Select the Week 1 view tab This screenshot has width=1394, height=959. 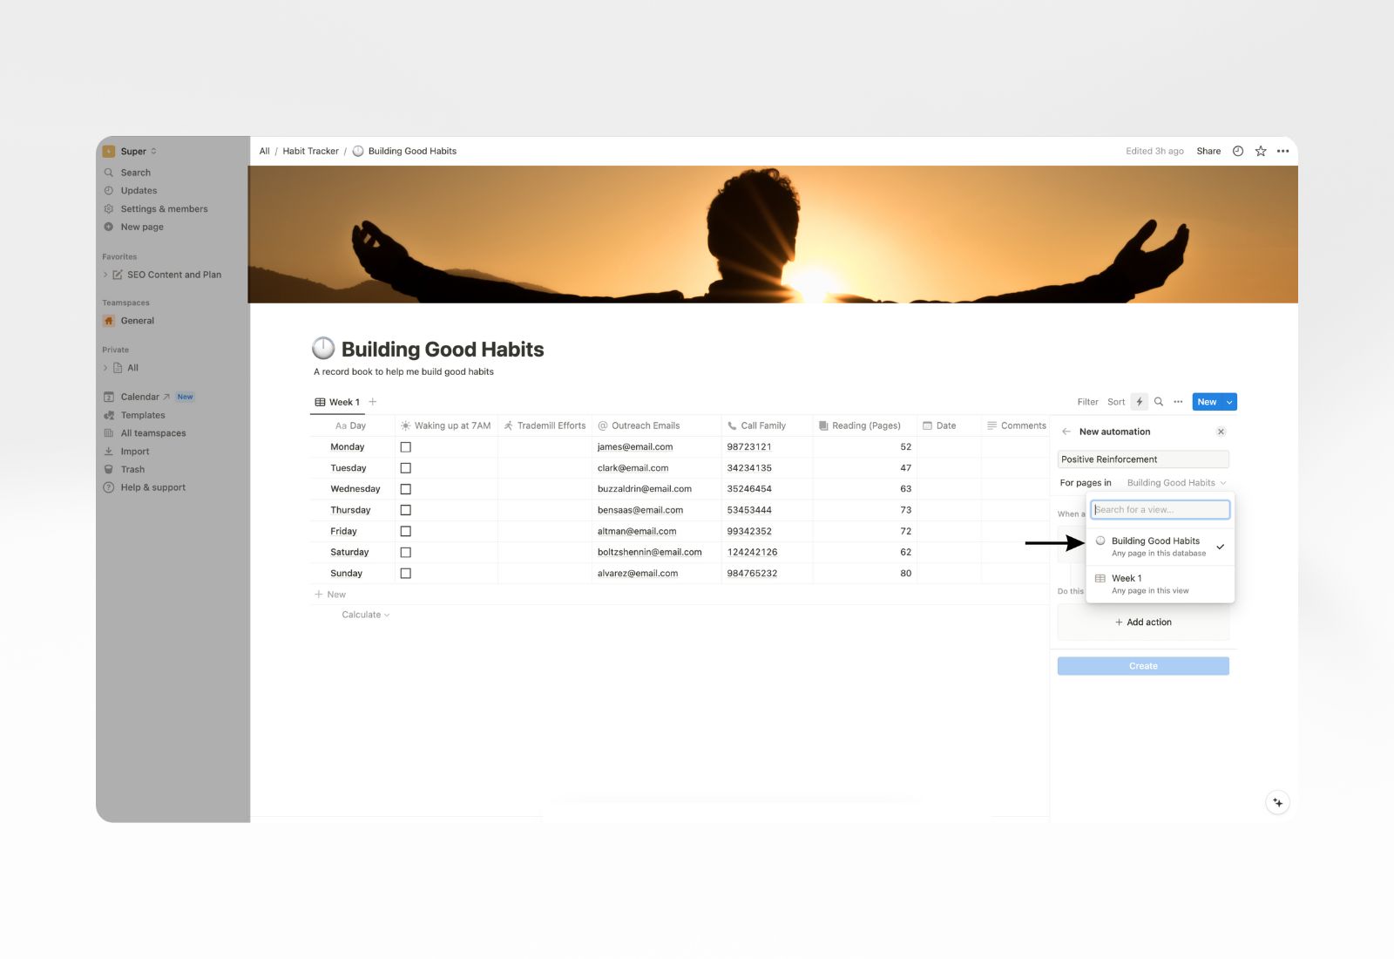337,402
